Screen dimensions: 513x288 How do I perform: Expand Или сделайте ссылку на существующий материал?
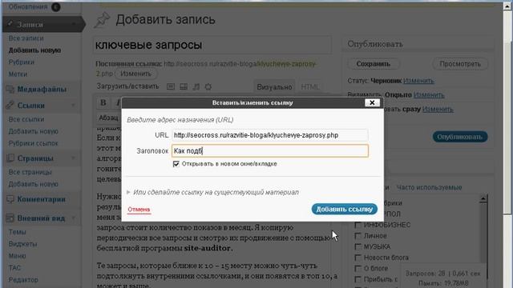tap(212, 192)
